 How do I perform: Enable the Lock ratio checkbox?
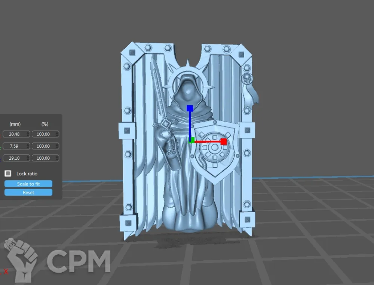[x=8, y=174]
